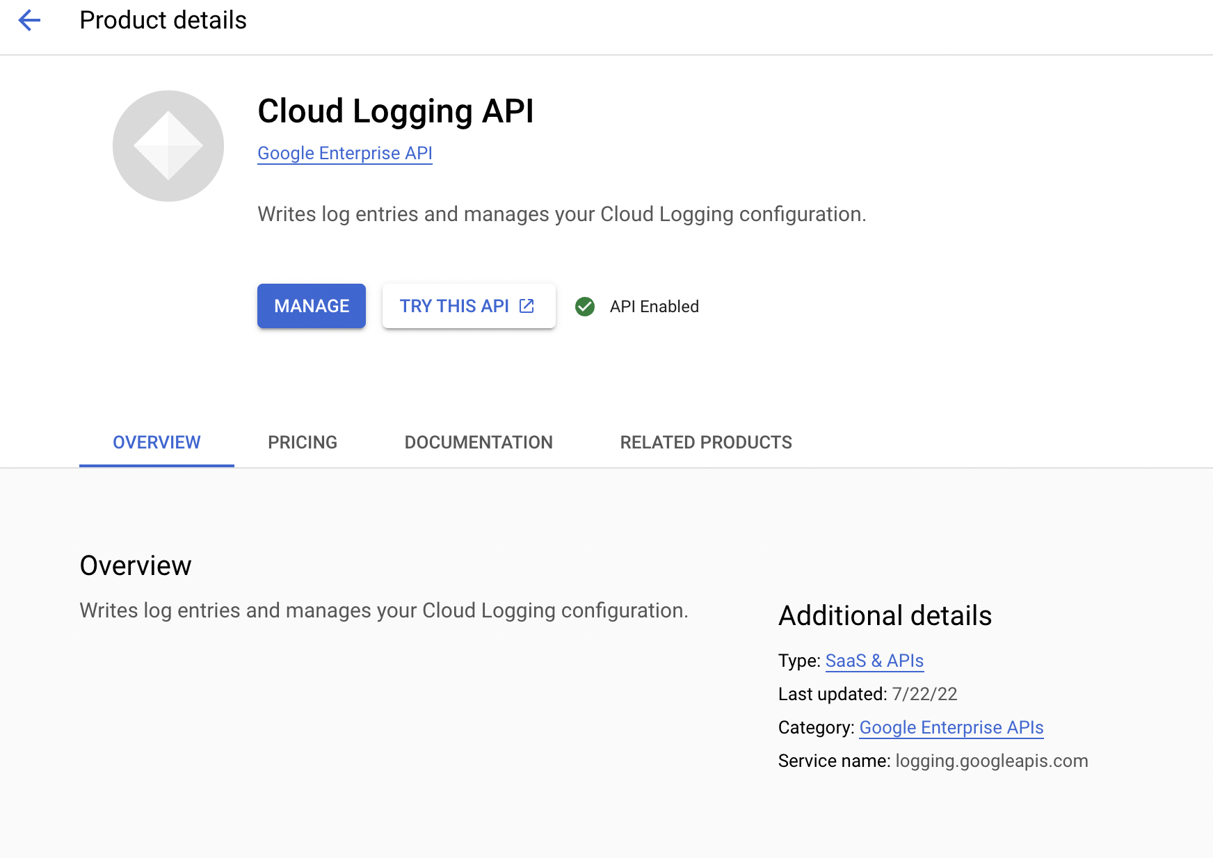The height and width of the screenshot is (858, 1213).
Task: Click the Last updated 7/22/22 line
Action: point(868,694)
